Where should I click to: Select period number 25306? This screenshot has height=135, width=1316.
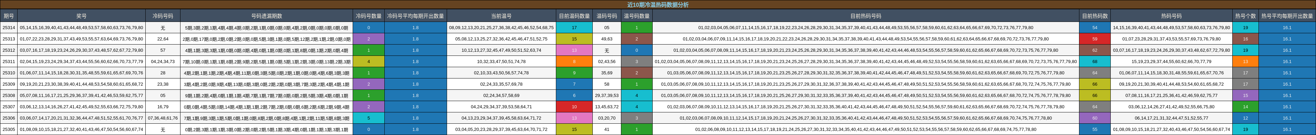click(x=9, y=118)
